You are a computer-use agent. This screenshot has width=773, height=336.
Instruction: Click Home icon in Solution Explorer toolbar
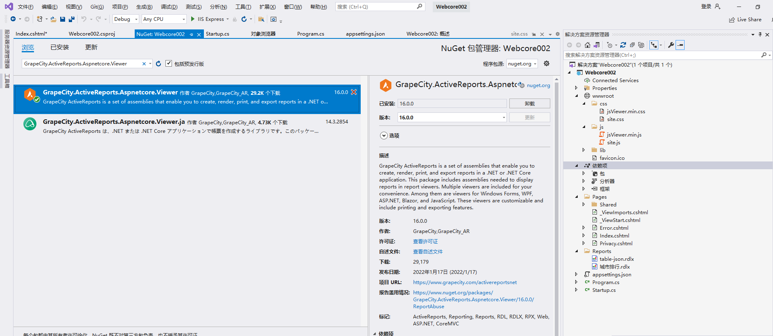click(x=588, y=45)
